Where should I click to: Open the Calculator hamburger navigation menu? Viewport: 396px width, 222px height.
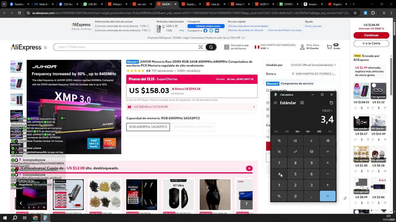[x=275, y=103]
